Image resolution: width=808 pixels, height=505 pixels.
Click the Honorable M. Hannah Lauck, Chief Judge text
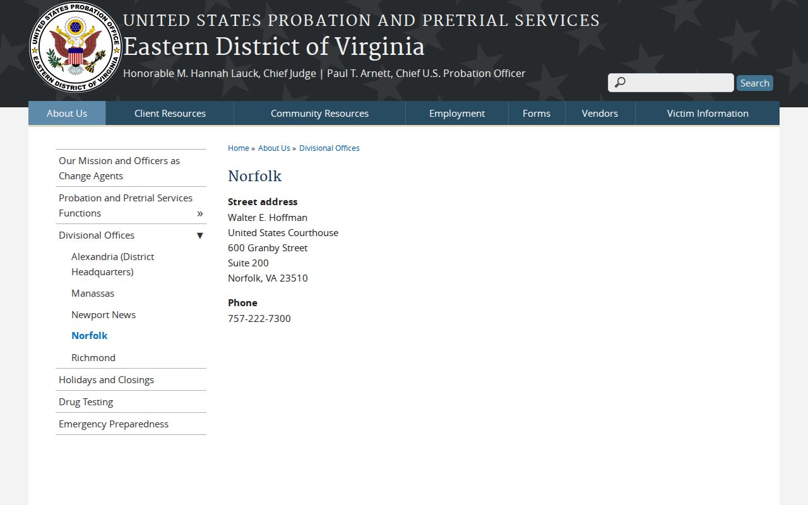tap(220, 73)
